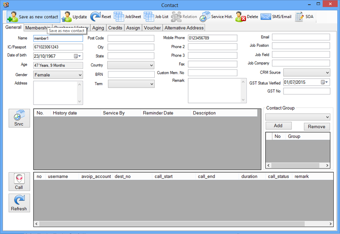340x234 pixels.
Task: Click the app icon in the title bar
Action: click(6, 5)
